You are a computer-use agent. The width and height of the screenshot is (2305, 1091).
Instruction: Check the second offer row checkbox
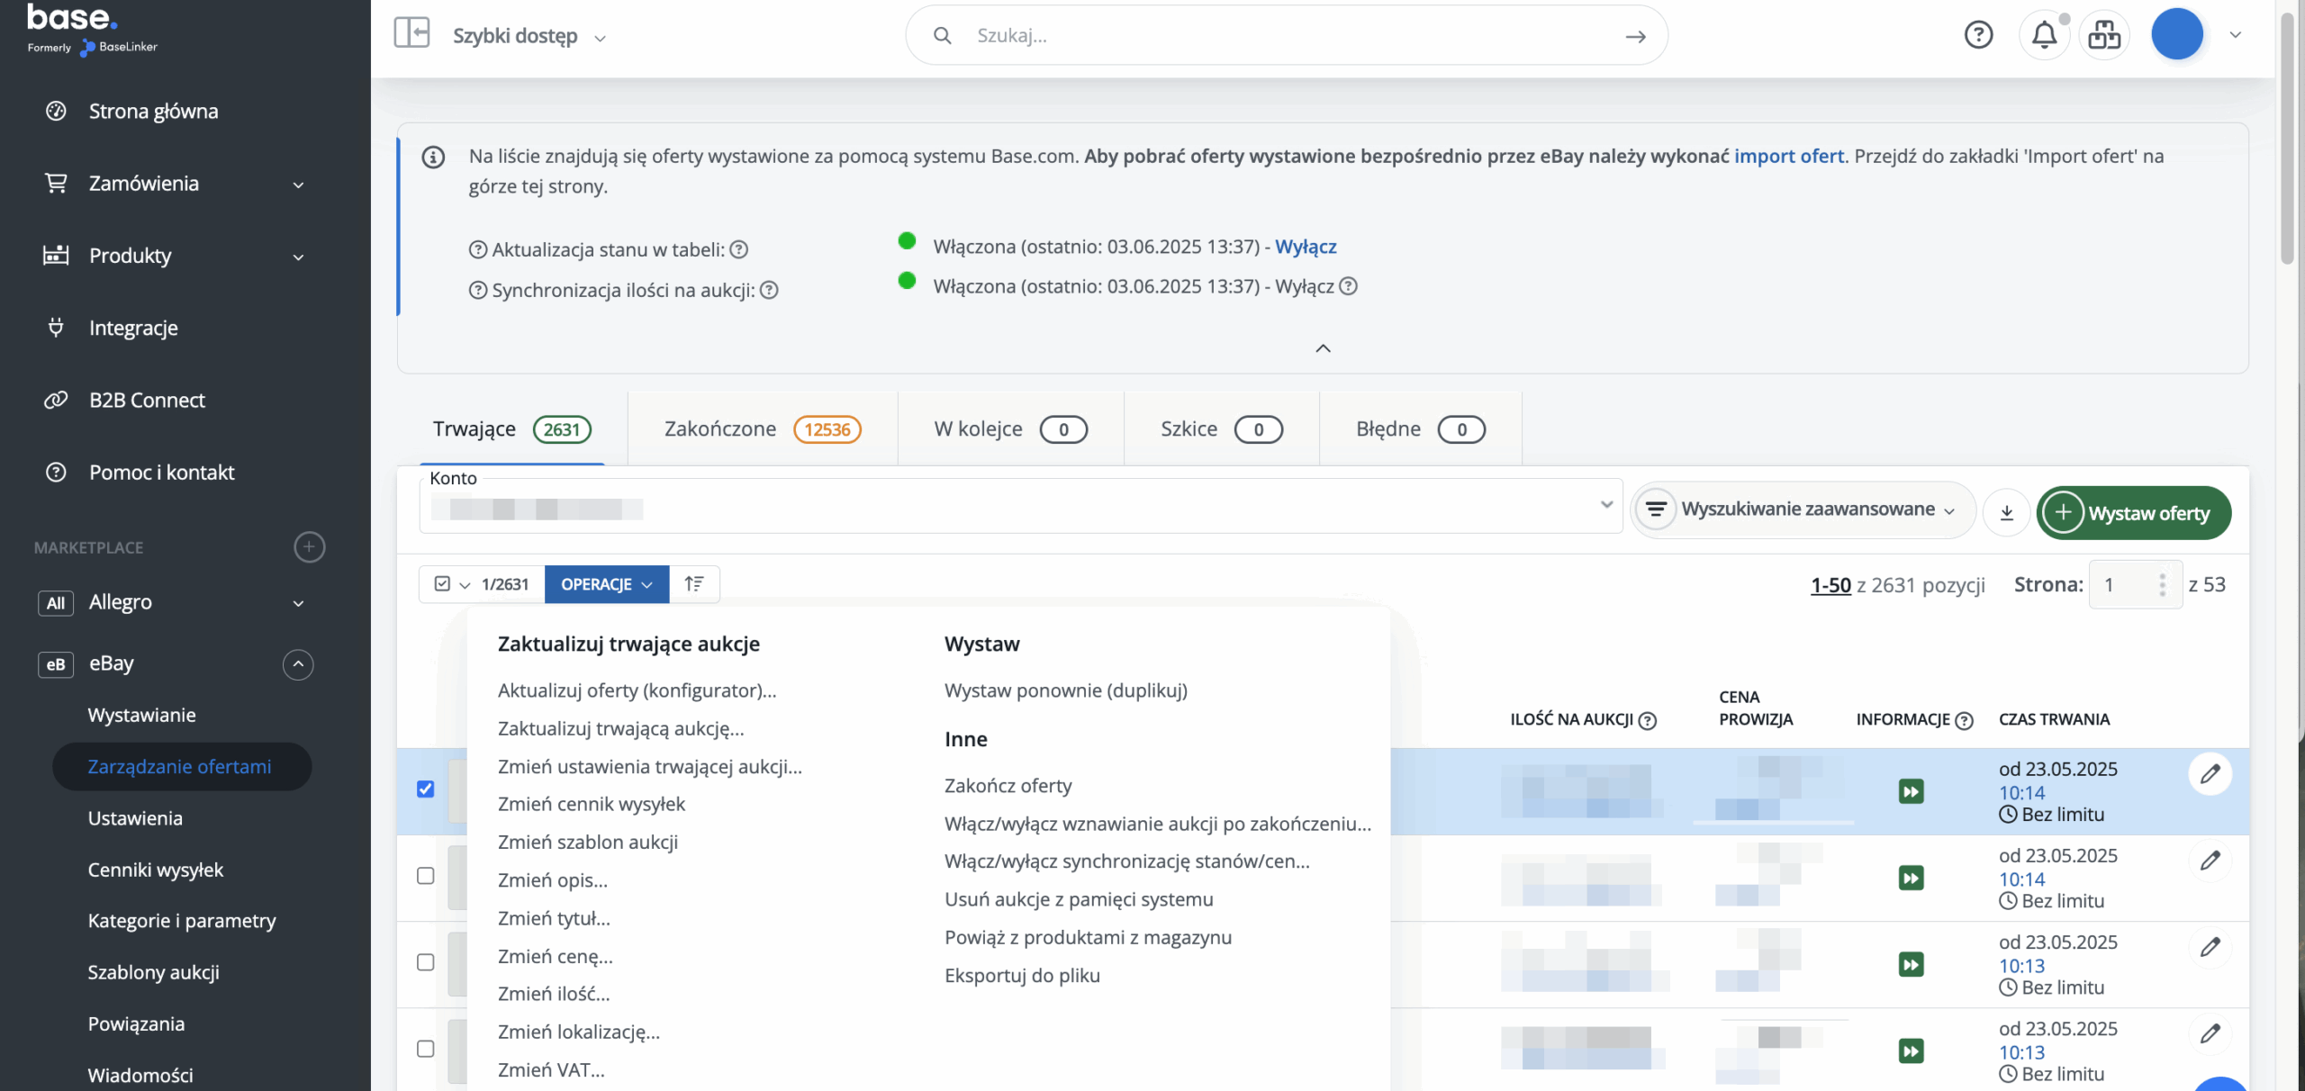click(426, 876)
